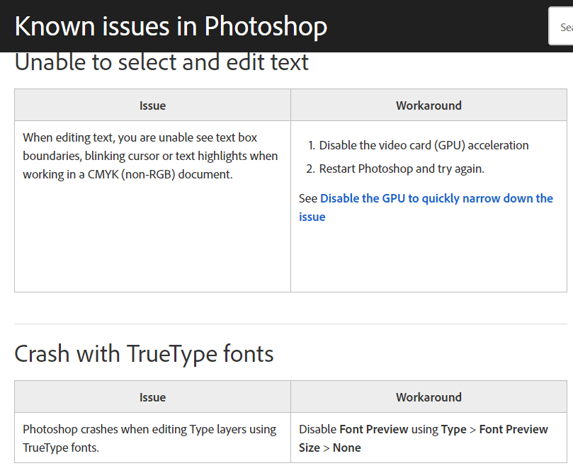Click the TrueType fonts crash issue description
Viewport: 573px width, 473px height.
pyautogui.click(x=149, y=438)
